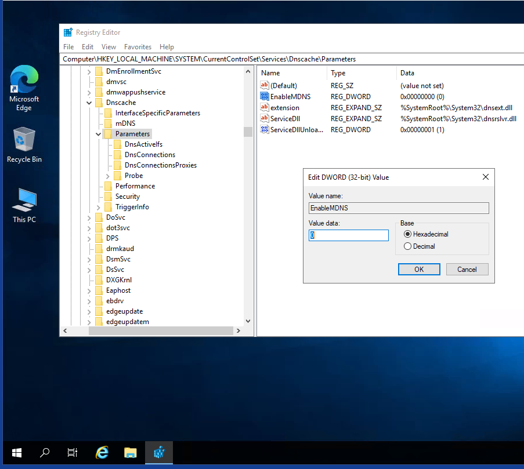The width and height of the screenshot is (524, 469).
Task: Click Registry Editor title bar icon
Action: click(68, 32)
